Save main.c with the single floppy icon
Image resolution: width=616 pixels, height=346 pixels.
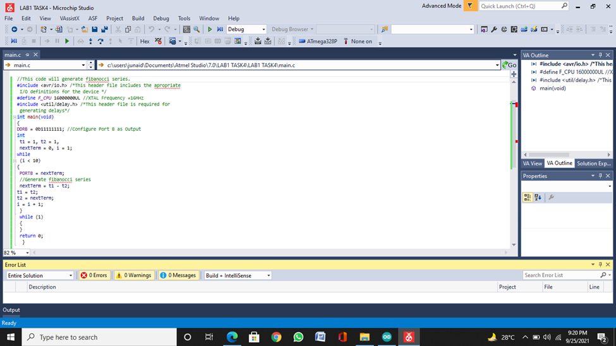pos(95,30)
